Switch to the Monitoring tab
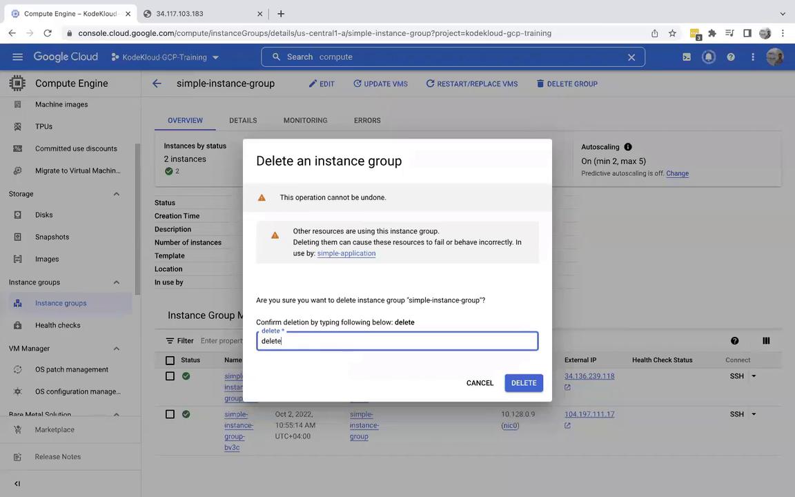The width and height of the screenshot is (795, 497). point(305,120)
